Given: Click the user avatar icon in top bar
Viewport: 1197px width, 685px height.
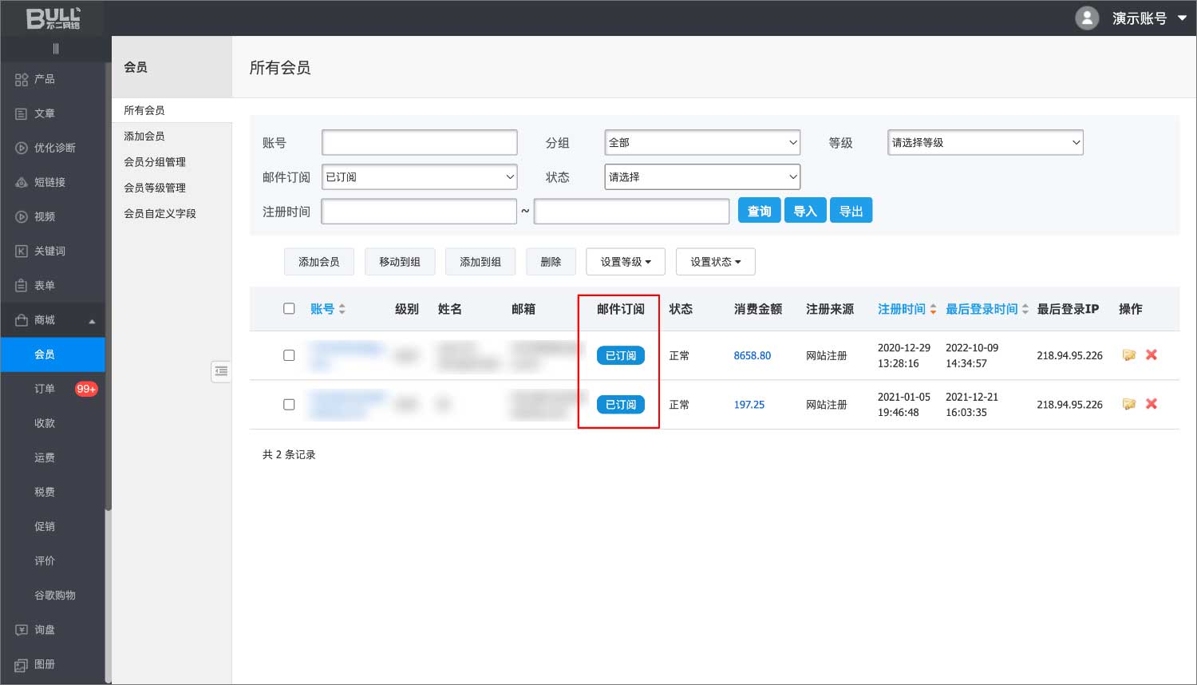Looking at the screenshot, I should (x=1087, y=18).
